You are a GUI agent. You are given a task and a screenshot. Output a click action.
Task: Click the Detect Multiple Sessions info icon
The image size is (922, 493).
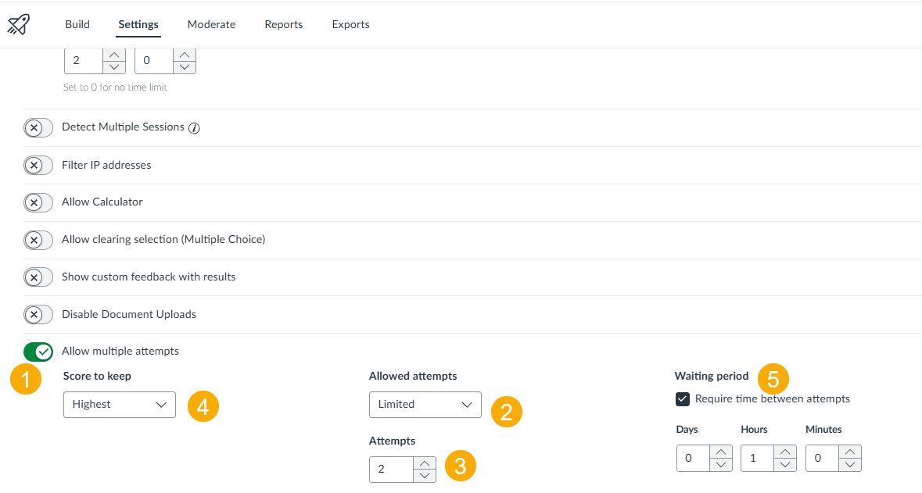[x=195, y=128]
